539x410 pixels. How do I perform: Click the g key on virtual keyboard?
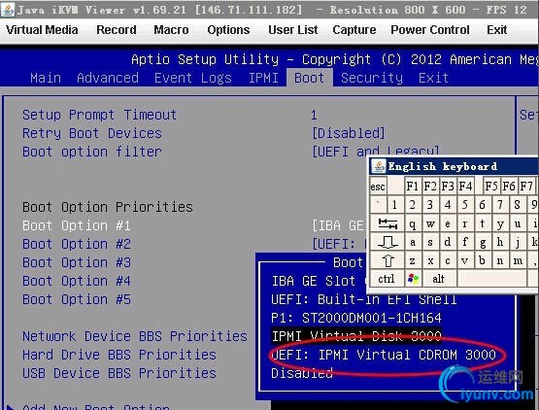(x=483, y=242)
